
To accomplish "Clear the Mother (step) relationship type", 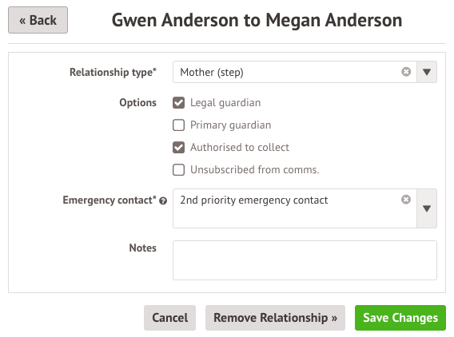I will 406,71.
